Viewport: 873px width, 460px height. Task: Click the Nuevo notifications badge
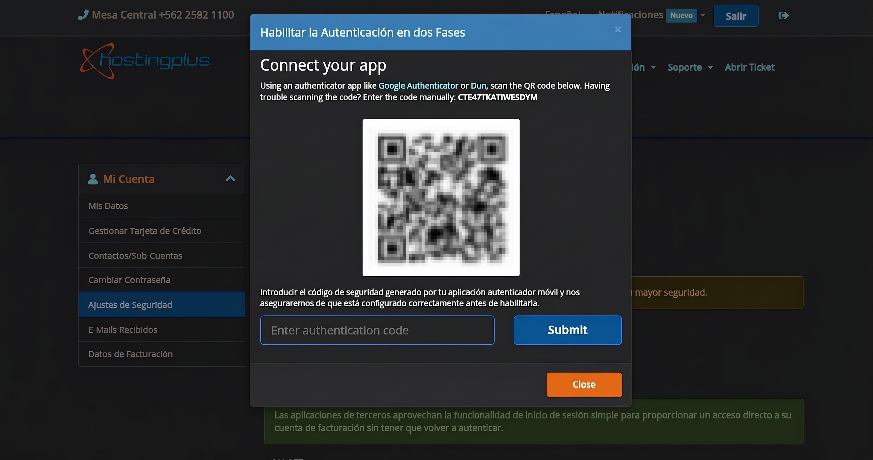point(681,16)
